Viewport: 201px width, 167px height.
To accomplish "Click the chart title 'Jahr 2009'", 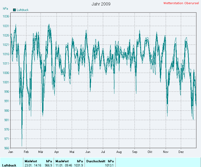I will tap(101, 4).
